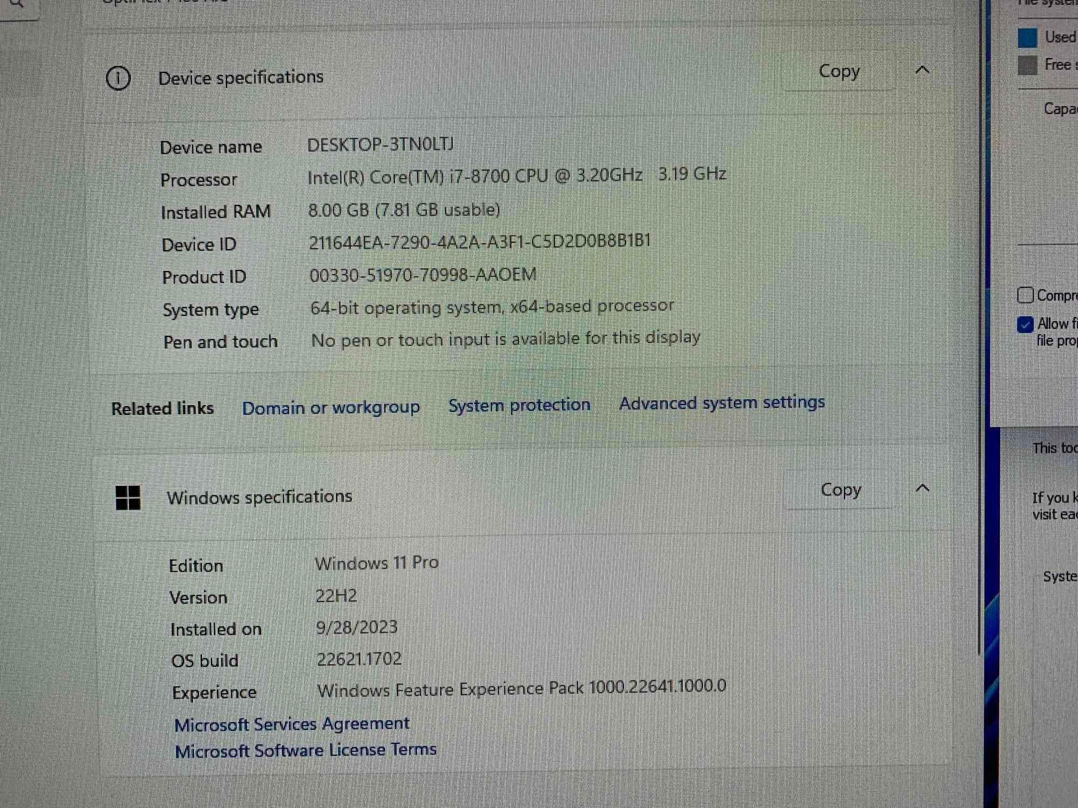
Task: Click the Experience label
Action: pos(214,693)
